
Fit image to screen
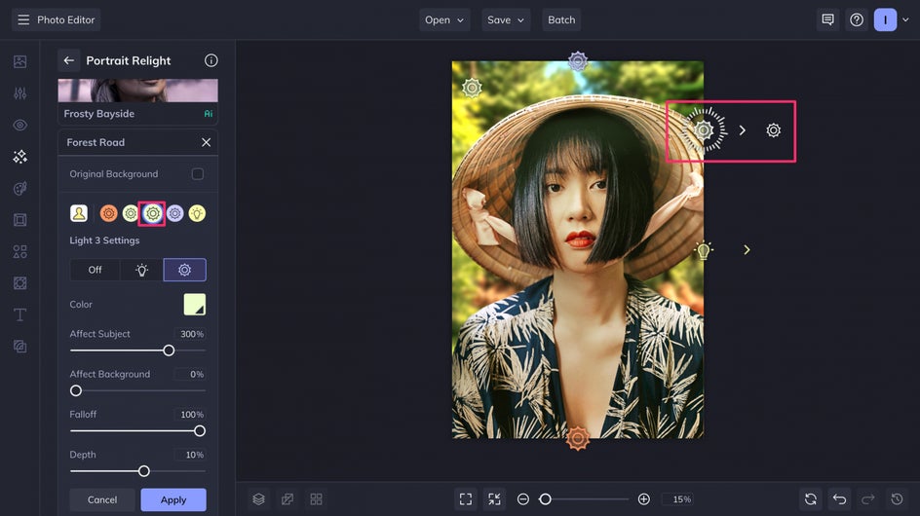coord(466,499)
